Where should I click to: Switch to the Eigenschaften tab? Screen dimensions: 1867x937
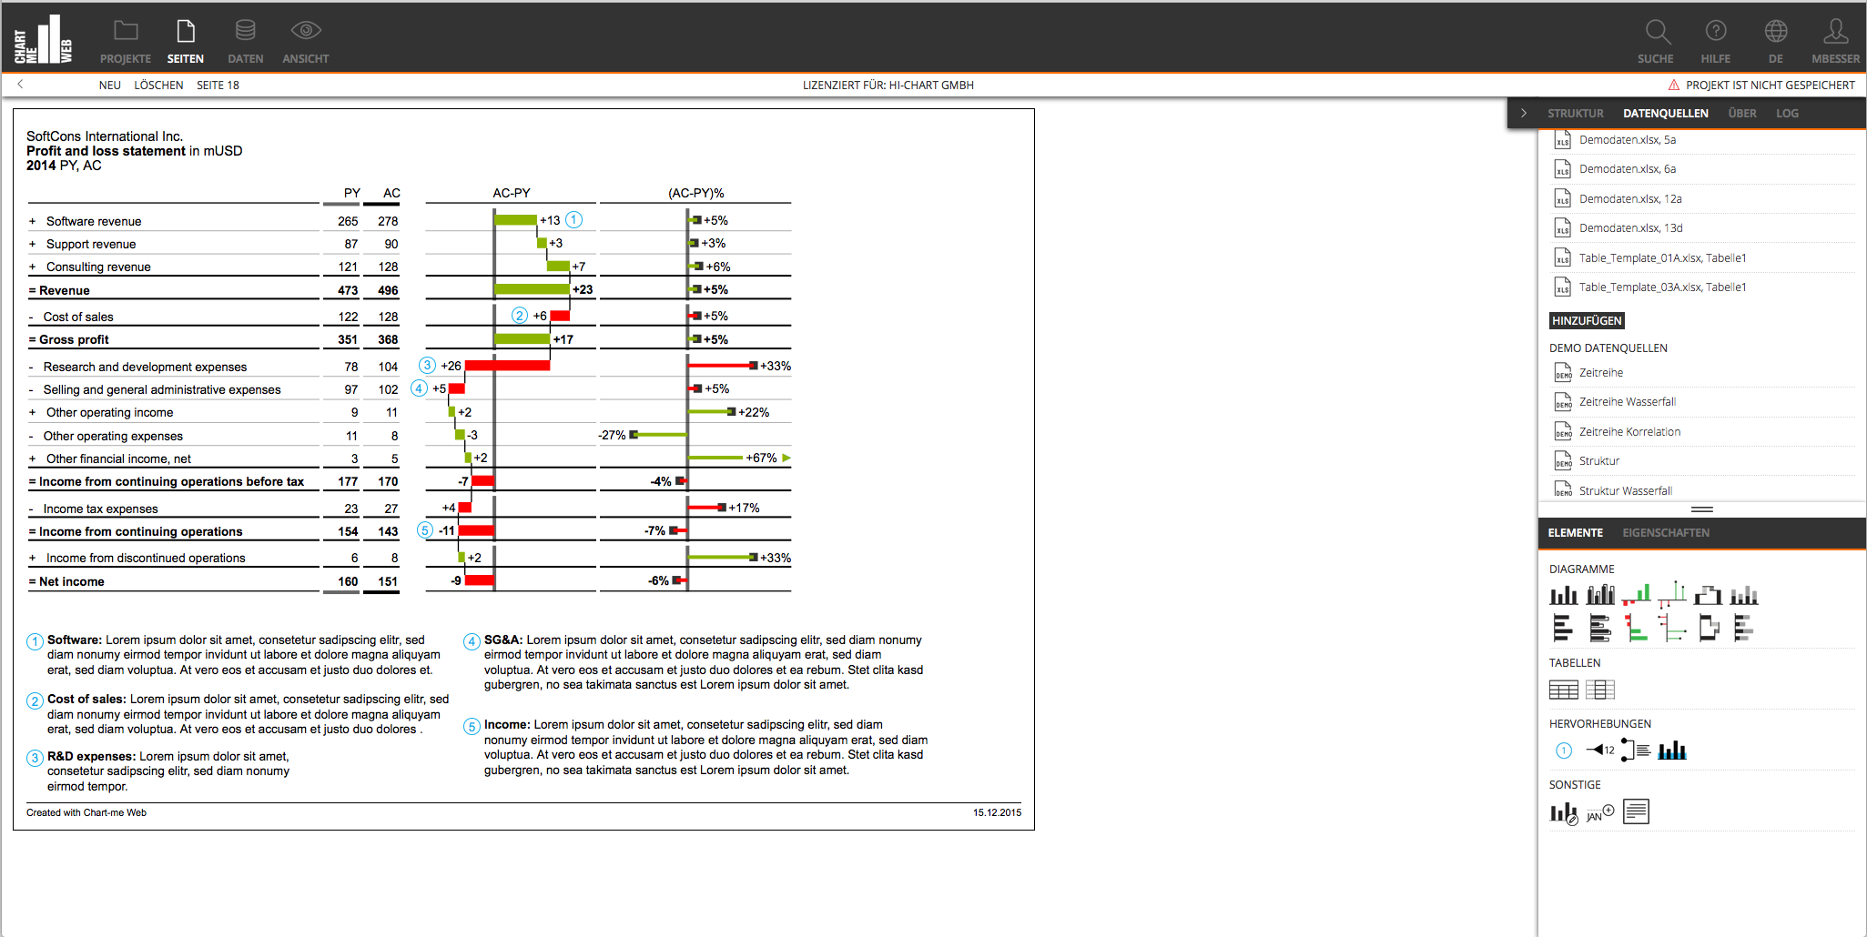coord(1666,533)
